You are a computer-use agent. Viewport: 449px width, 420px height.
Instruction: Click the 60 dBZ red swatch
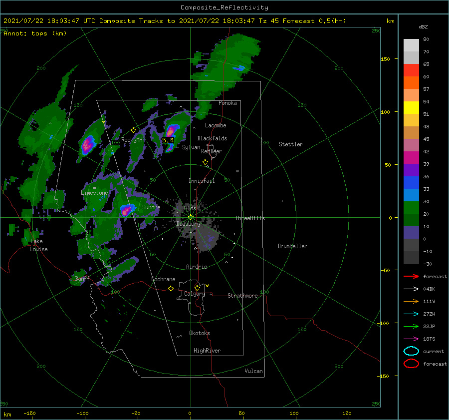coord(411,70)
